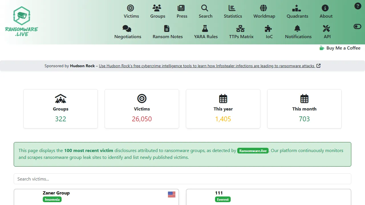The height and width of the screenshot is (205, 365).
Task: Open the help question mark icon
Action: pos(358,6)
